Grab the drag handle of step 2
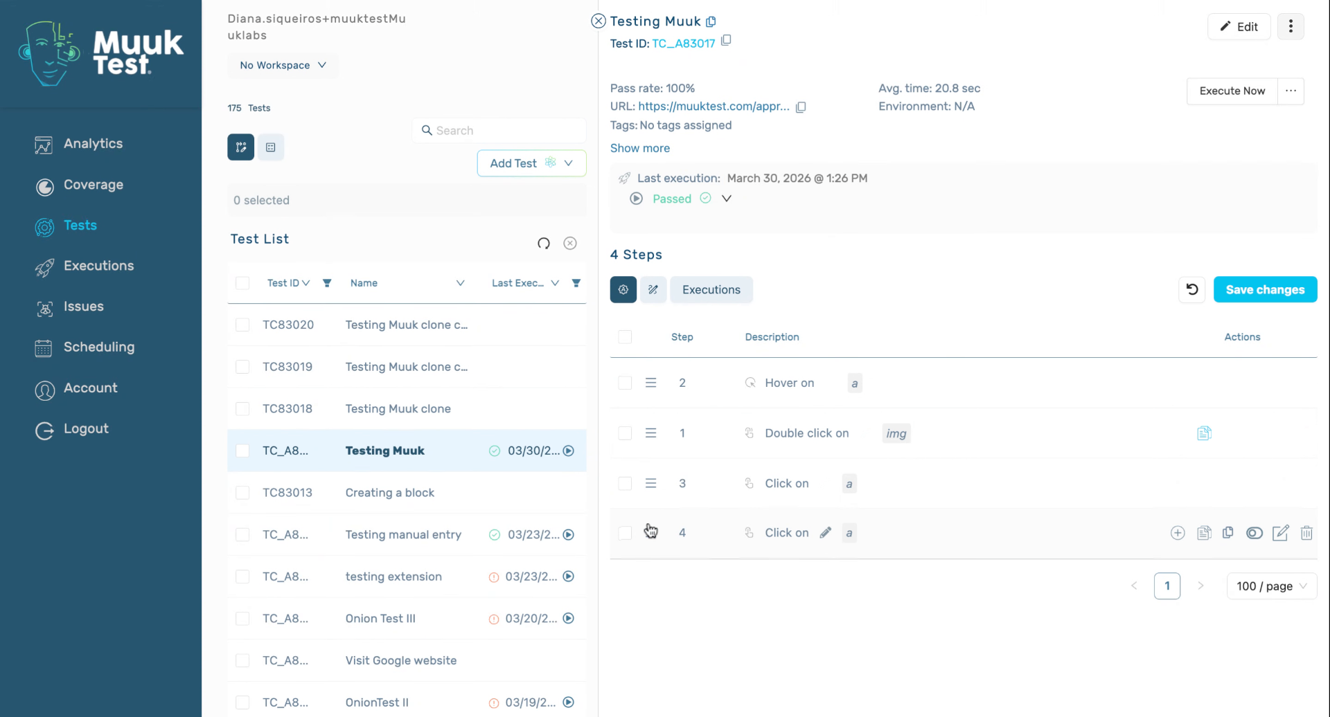Image resolution: width=1330 pixels, height=717 pixels. pos(651,383)
